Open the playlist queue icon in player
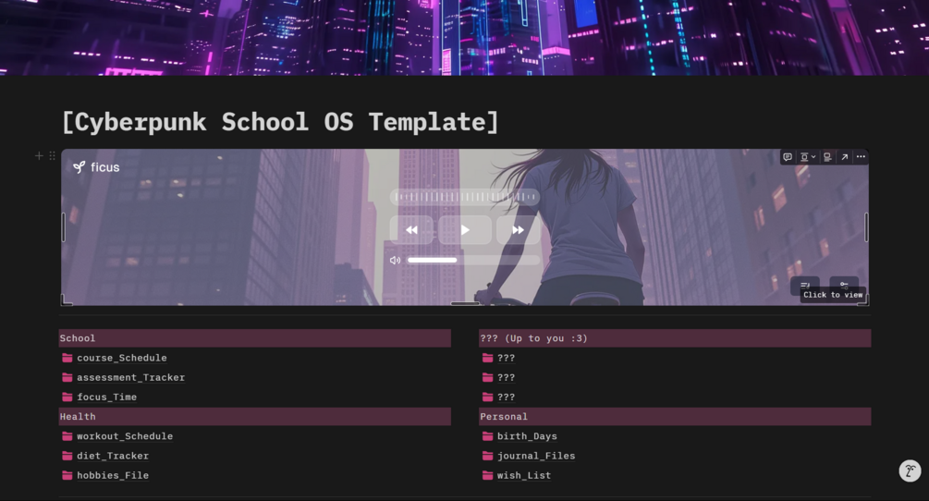929x501 pixels. (x=804, y=286)
